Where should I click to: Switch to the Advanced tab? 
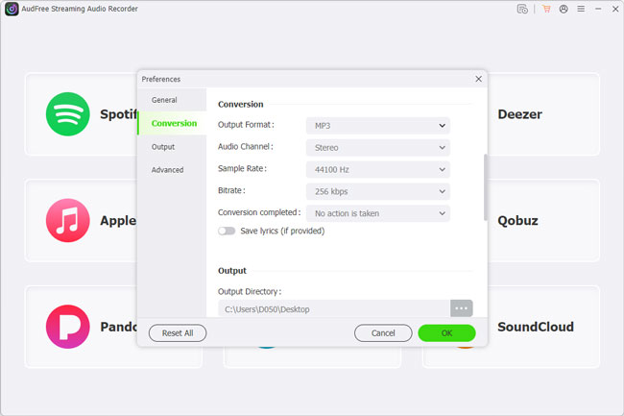point(167,170)
